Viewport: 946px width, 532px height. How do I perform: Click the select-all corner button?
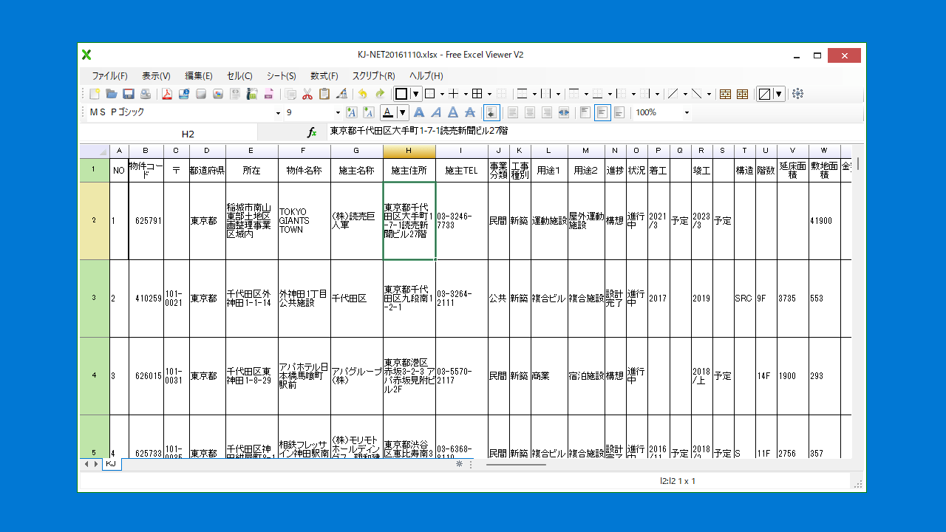(x=94, y=151)
